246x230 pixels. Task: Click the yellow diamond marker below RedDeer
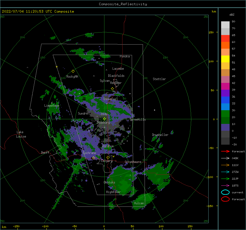pyautogui.click(x=112, y=89)
